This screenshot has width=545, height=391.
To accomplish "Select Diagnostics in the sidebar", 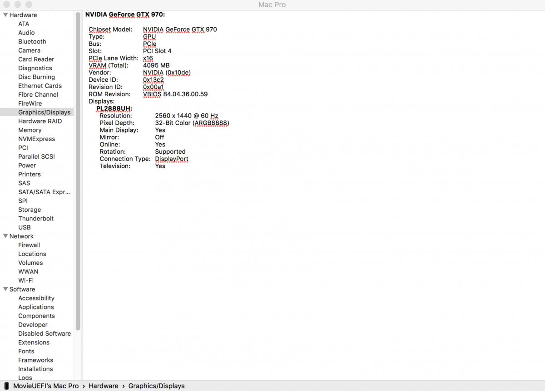I will (x=35, y=68).
